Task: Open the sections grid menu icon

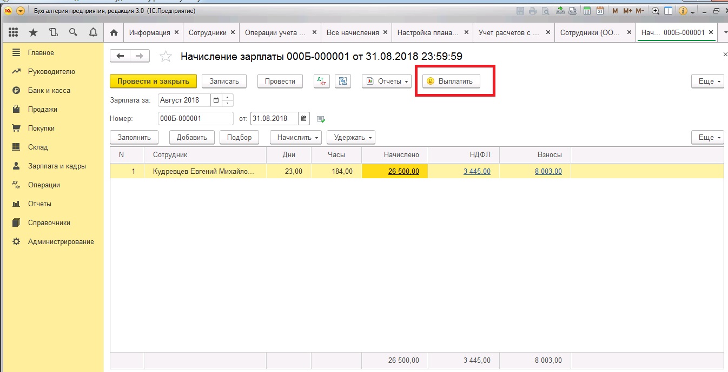Action: tap(14, 32)
